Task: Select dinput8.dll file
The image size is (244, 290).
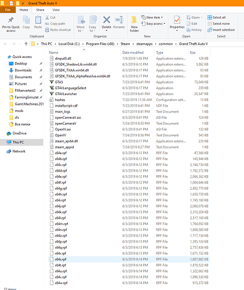Action: click(129, 59)
